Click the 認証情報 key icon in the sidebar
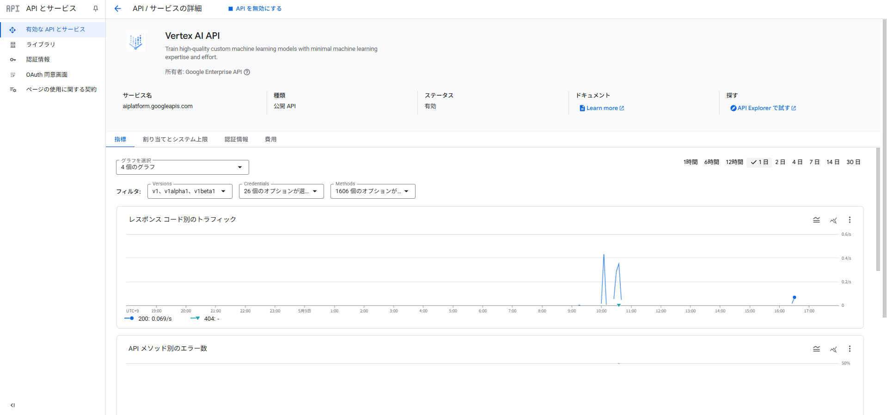 [13, 60]
